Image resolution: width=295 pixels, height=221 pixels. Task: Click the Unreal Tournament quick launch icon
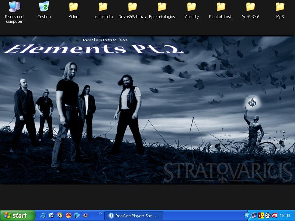[85, 215]
